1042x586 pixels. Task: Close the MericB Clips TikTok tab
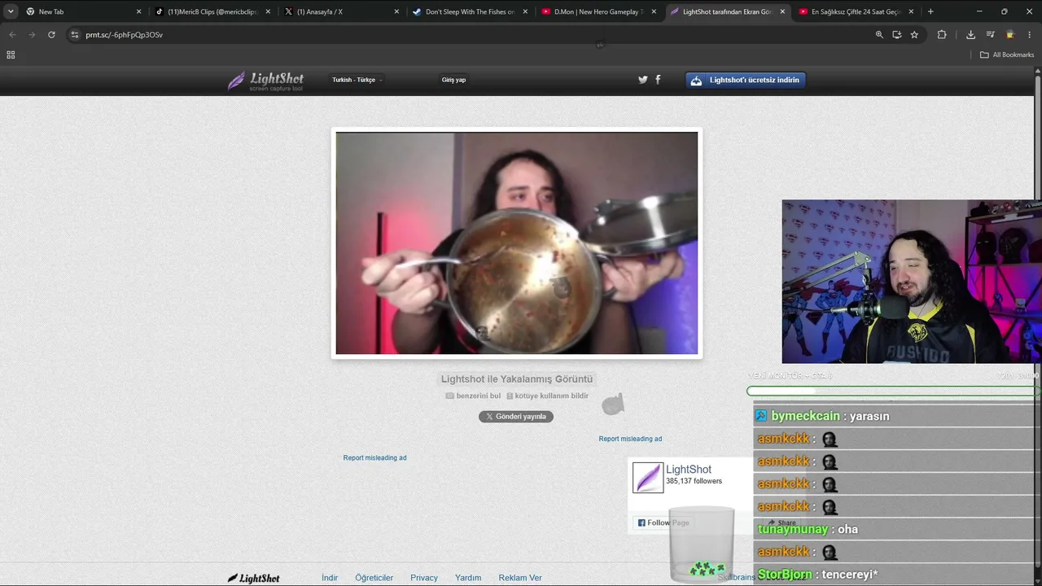[268, 11]
